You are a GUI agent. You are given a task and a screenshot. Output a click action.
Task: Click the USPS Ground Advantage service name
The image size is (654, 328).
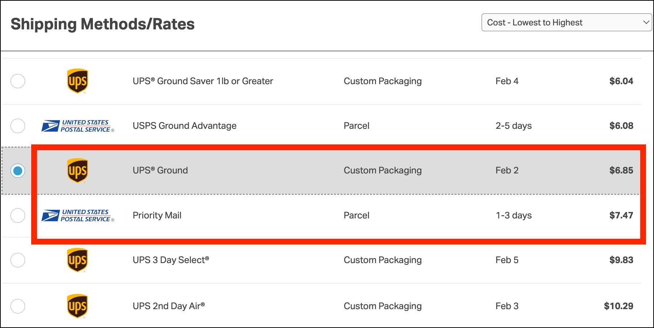(x=184, y=126)
